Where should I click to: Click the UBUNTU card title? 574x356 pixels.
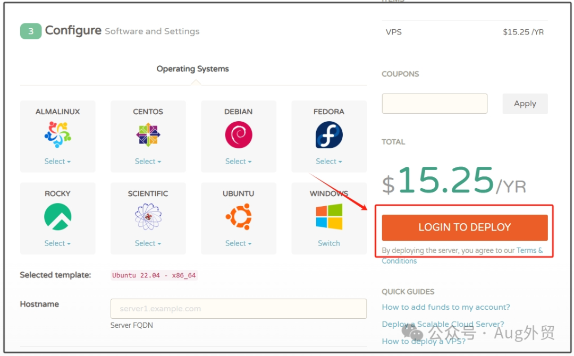tap(238, 193)
